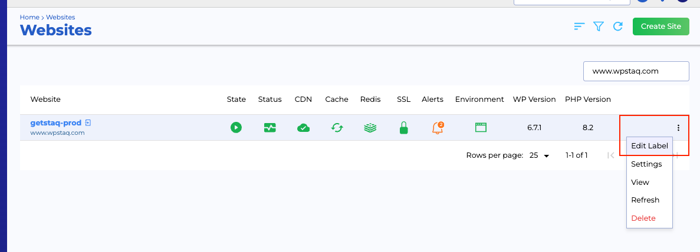Open the getstaq-prod website link
The height and width of the screenshot is (252, 700).
[x=55, y=123]
